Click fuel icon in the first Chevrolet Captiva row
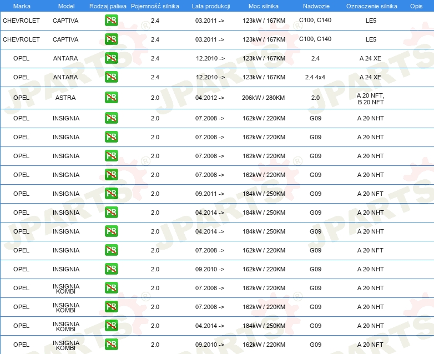Viewport: 434px width, 354px height. [x=111, y=21]
